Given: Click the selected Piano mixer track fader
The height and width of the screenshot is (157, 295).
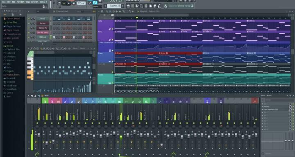Looking at the screenshot, I should (121, 138).
